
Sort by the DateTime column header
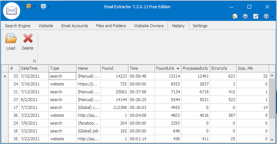pos(34,68)
